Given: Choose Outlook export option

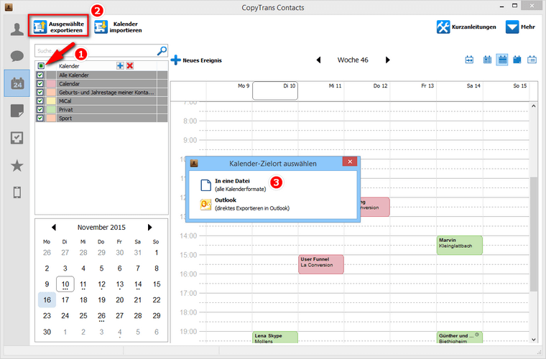Looking at the screenshot, I should [245, 204].
